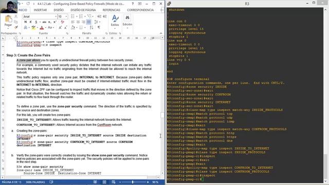
Task: Click the Clear Formatting eraser icon
Action: click(x=63, y=22)
